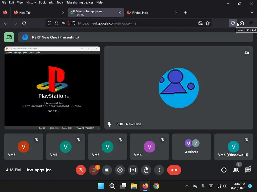Viewport: 257px width, 192px height.
Task: Click the shared PlayStation screen thumbnail
Action: pyautogui.click(x=52, y=88)
